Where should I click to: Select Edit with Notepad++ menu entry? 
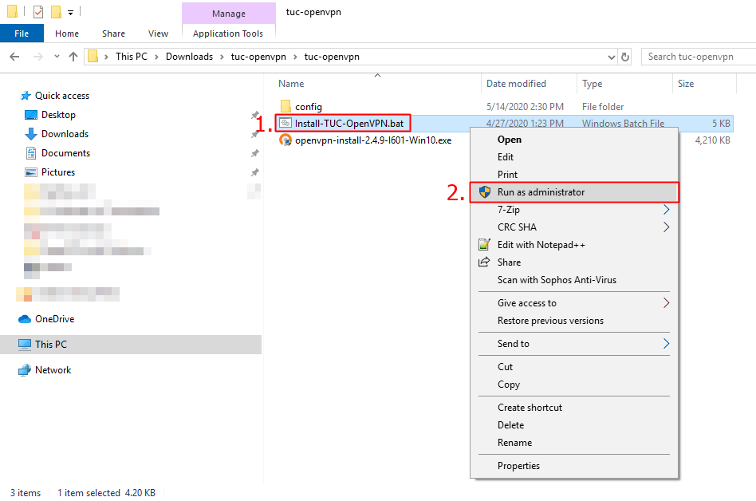click(541, 245)
